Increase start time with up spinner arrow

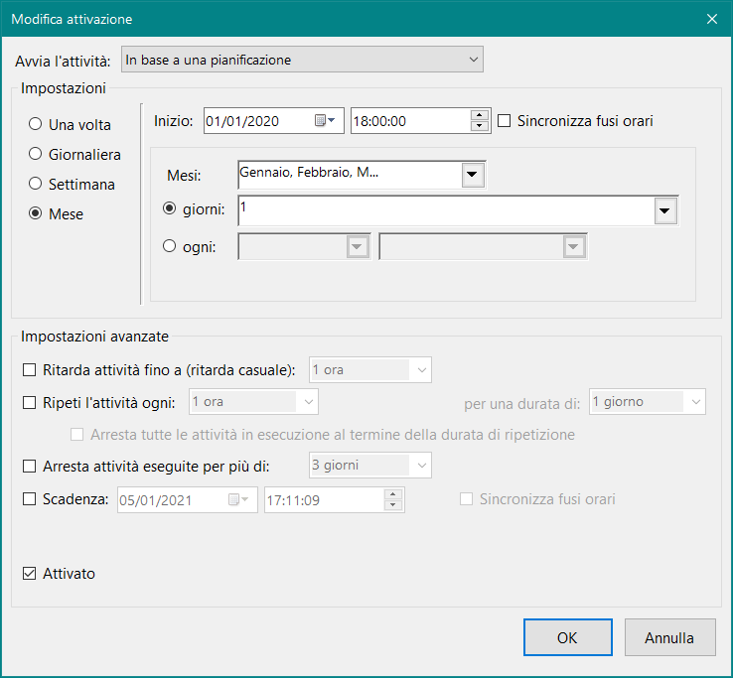[479, 115]
